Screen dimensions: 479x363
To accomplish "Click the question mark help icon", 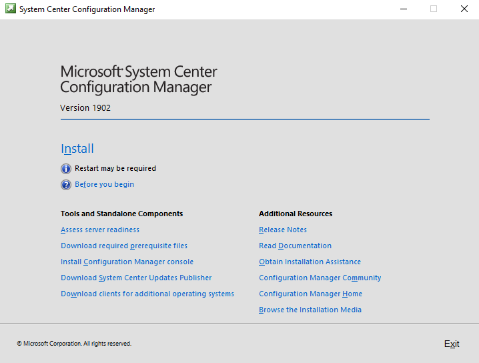I will coord(66,185).
